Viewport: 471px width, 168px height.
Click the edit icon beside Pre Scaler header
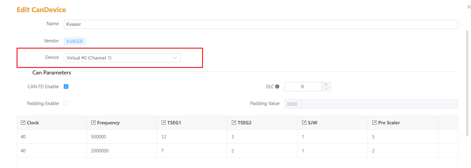click(x=374, y=122)
